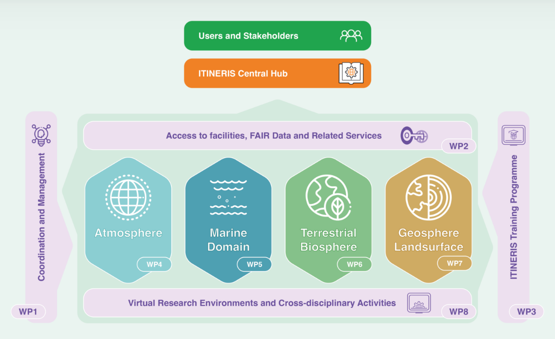Click the users group icon
The image size is (555, 339).
[351, 36]
